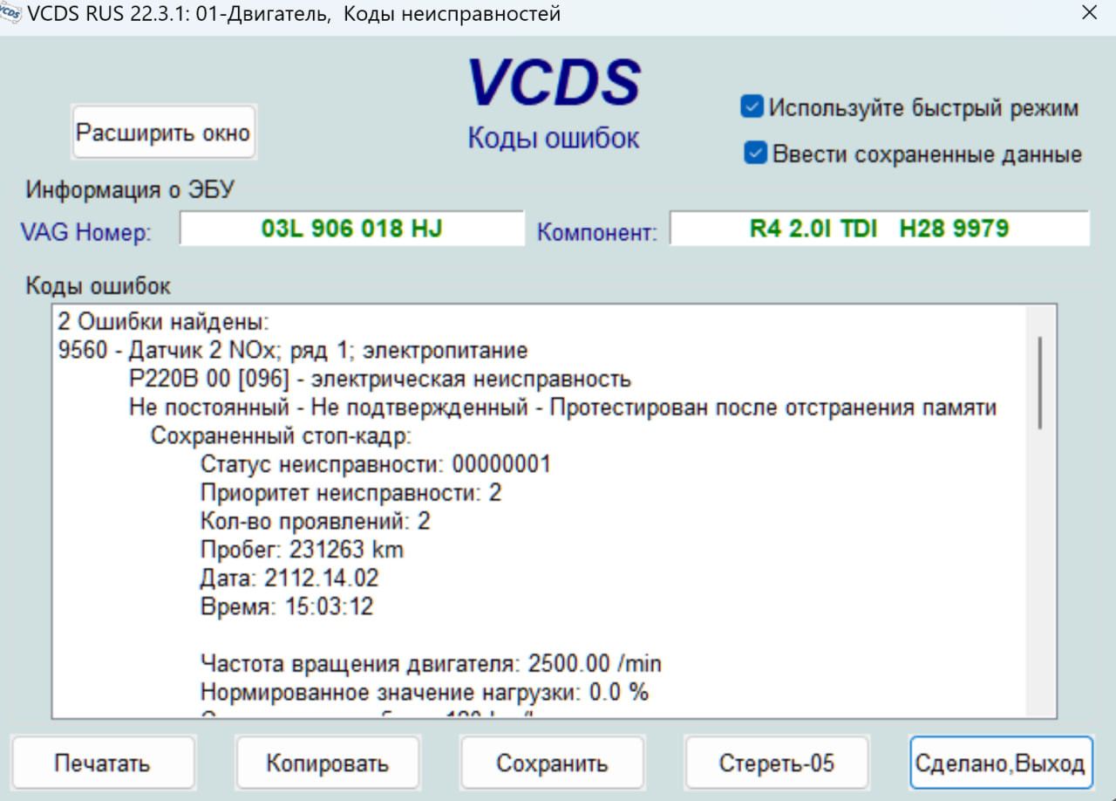
Task: Close the VCDS fault codes window
Action: (1089, 13)
